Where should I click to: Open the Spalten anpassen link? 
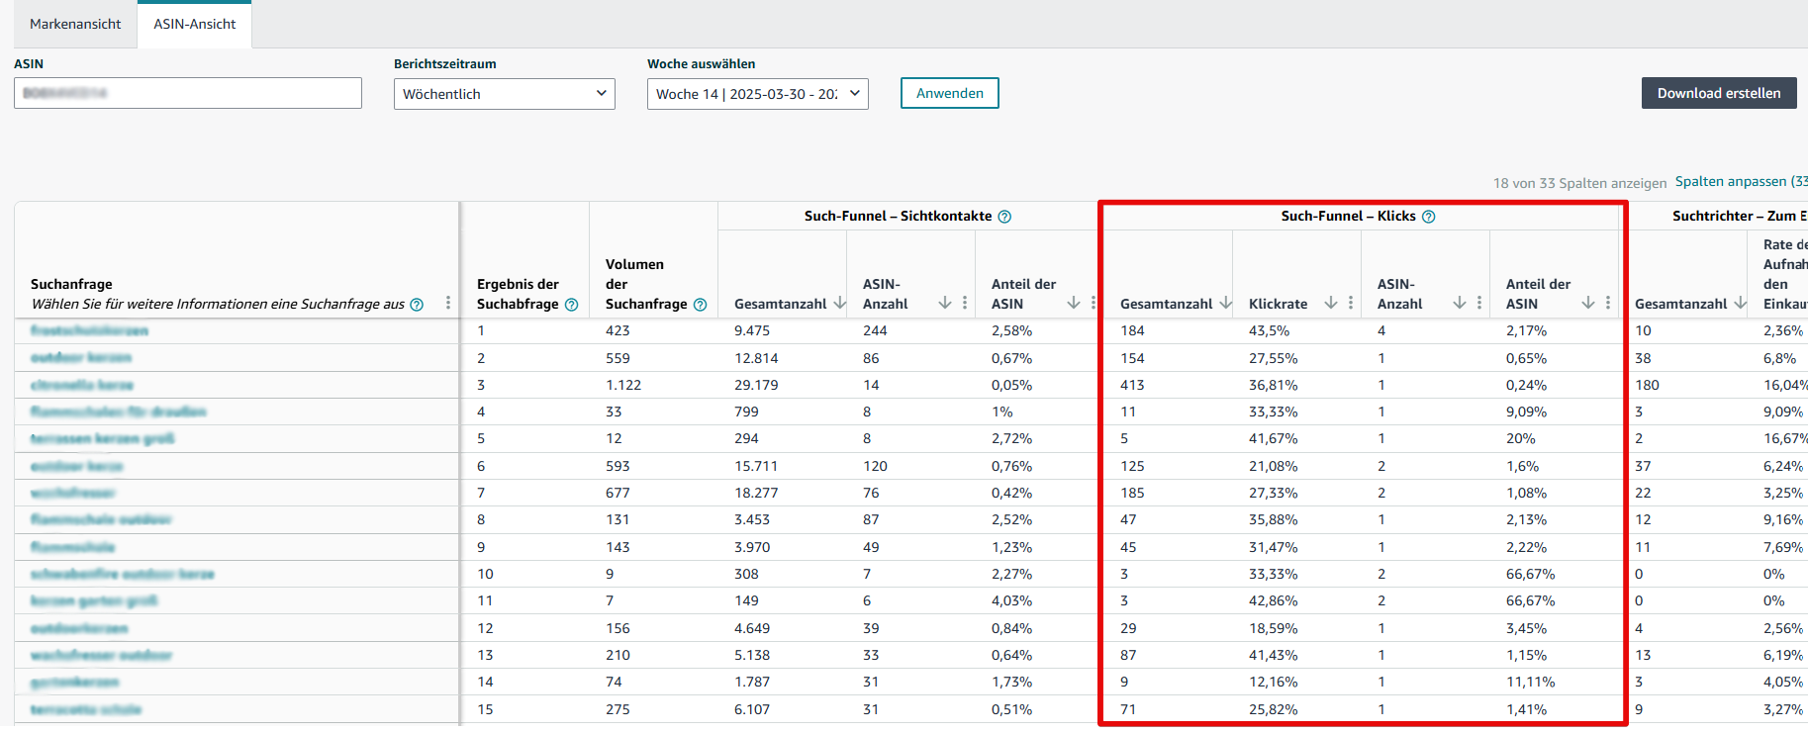click(x=1741, y=181)
